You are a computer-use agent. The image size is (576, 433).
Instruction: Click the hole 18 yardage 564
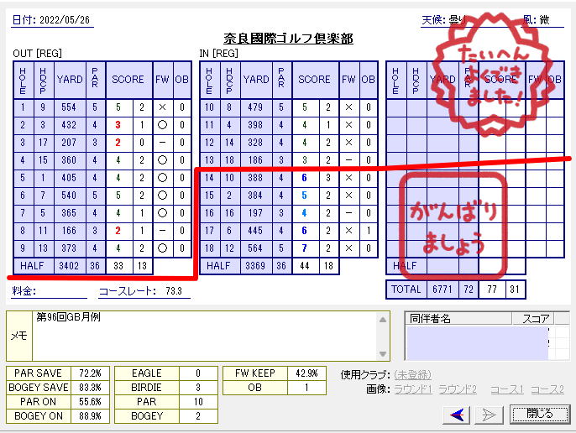pyautogui.click(x=255, y=248)
